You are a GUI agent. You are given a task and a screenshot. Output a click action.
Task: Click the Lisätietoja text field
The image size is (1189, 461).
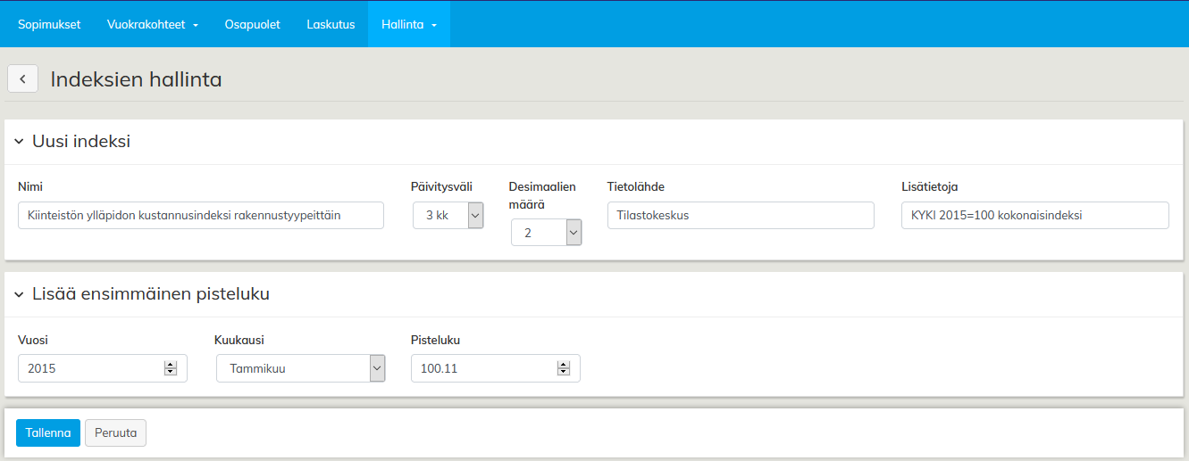tap(1034, 216)
